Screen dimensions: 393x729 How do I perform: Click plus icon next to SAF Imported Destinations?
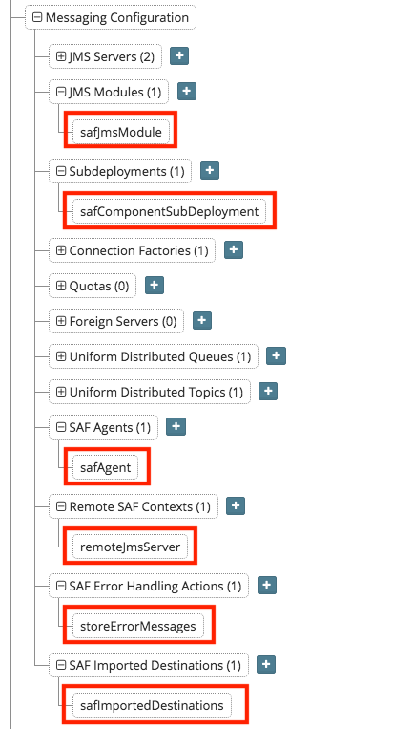click(x=266, y=664)
